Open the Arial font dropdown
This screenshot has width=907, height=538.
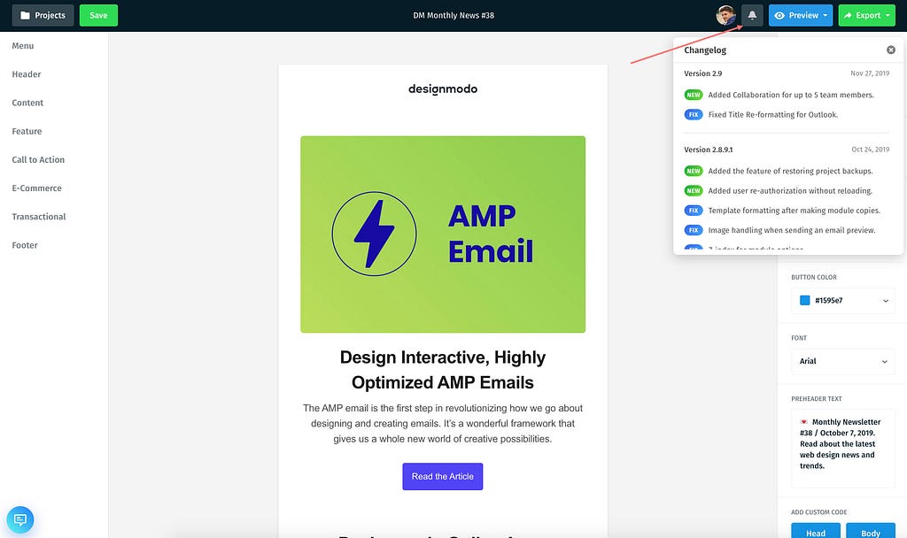point(843,361)
